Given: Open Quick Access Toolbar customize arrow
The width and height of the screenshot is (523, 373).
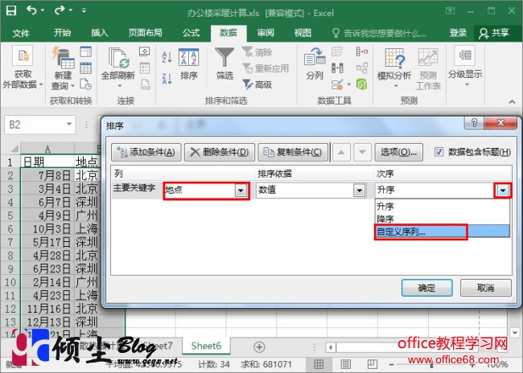Looking at the screenshot, I should click(x=84, y=10).
